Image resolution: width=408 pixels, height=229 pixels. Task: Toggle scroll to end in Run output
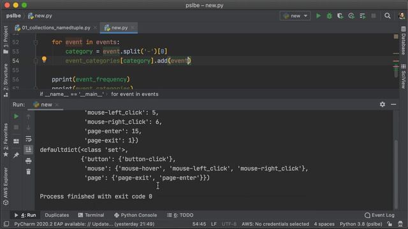pyautogui.click(x=28, y=149)
